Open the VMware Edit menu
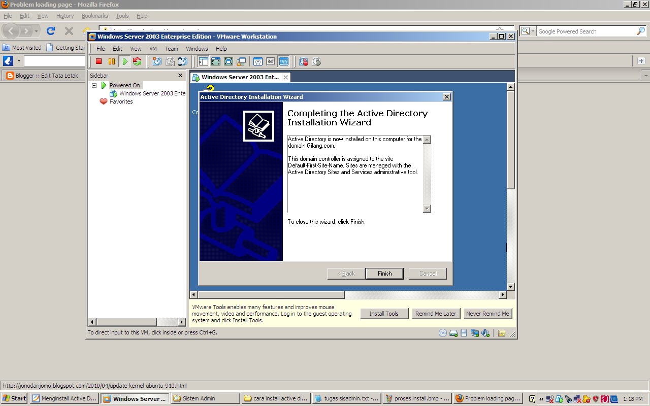Screen dimensions: 650x406 point(117,49)
